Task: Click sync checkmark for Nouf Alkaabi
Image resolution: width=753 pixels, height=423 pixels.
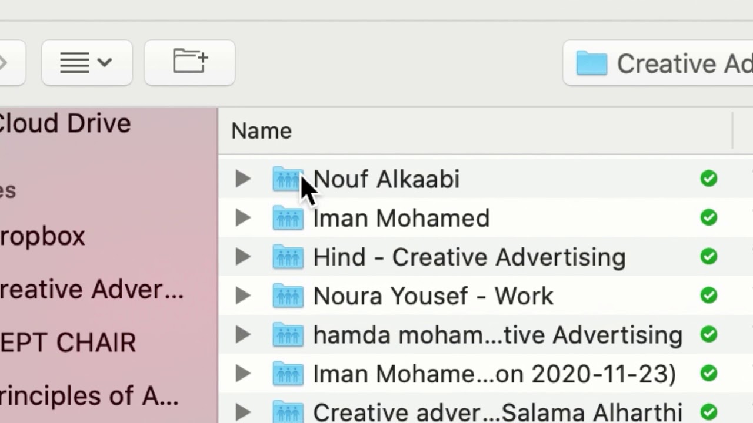Action: [709, 179]
